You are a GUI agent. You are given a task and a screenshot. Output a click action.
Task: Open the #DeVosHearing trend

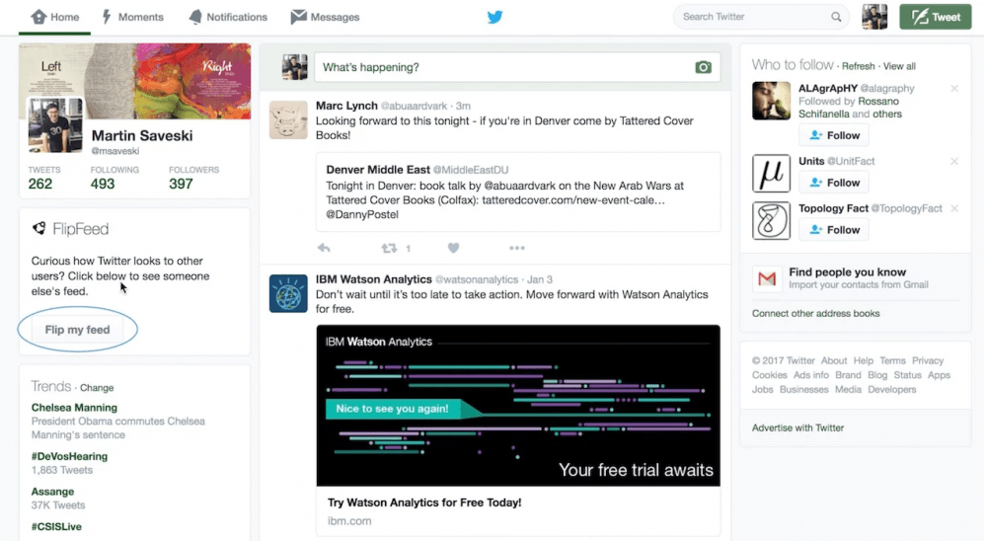click(69, 457)
